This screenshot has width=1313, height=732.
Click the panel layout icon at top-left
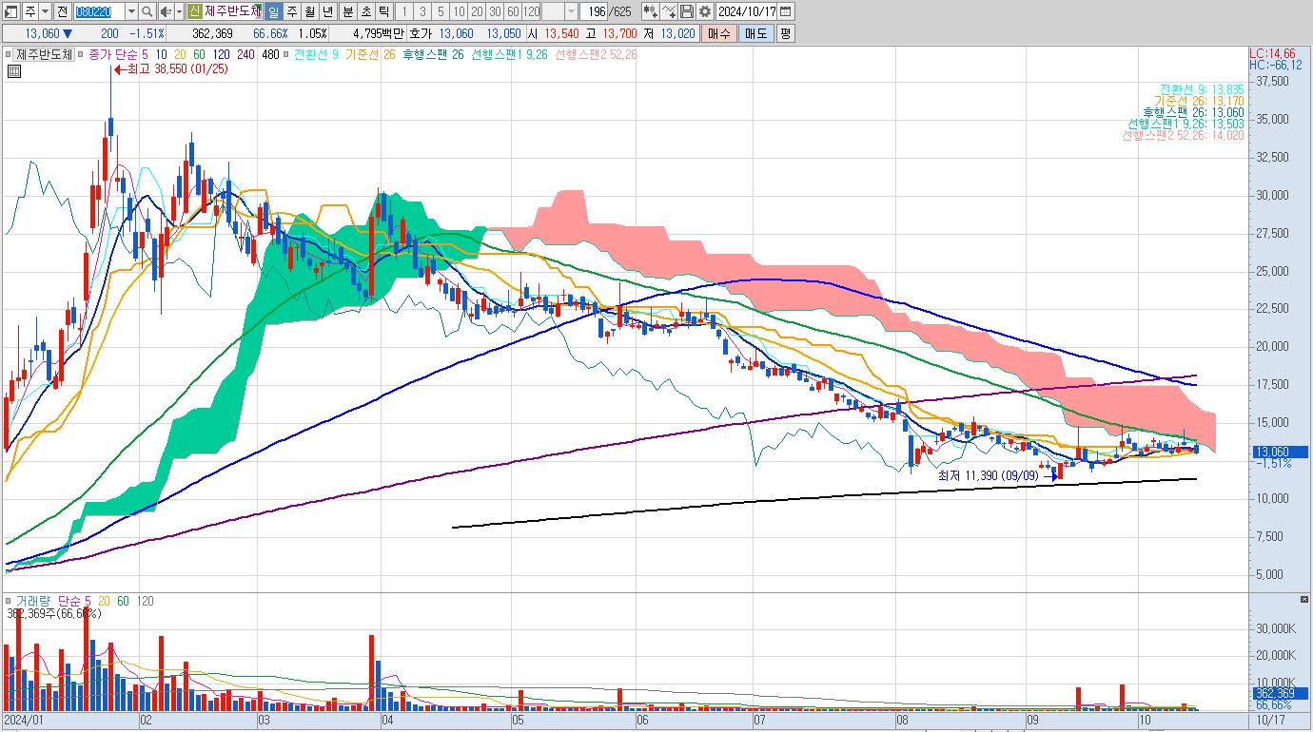pyautogui.click(x=11, y=11)
